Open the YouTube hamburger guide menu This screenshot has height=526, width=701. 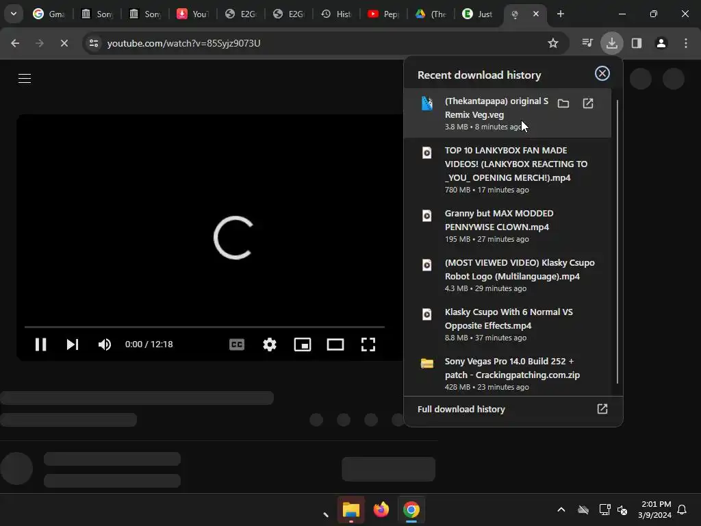(x=25, y=79)
